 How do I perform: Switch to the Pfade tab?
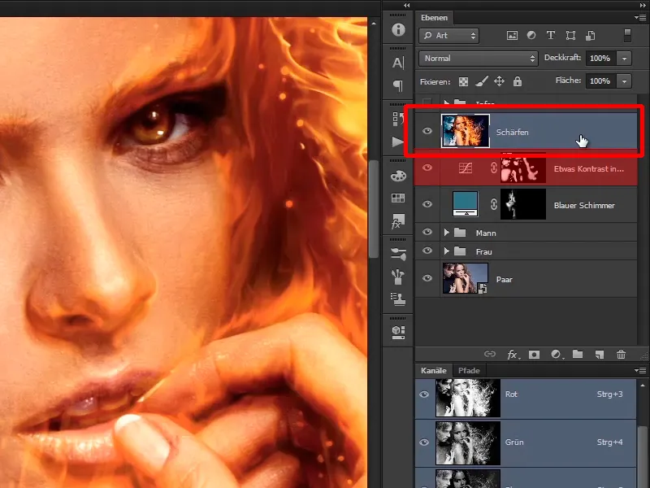[x=469, y=371]
